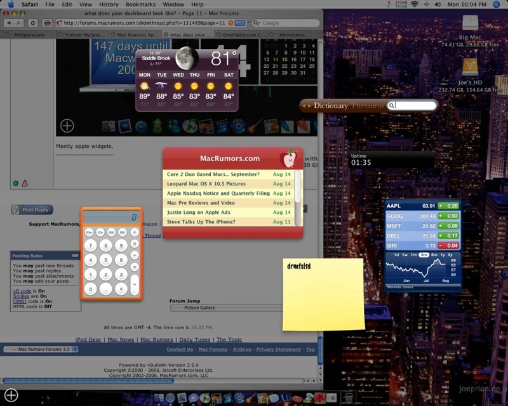Click the Apple menu logo
508x406 pixels.
pyautogui.click(x=11, y=4)
